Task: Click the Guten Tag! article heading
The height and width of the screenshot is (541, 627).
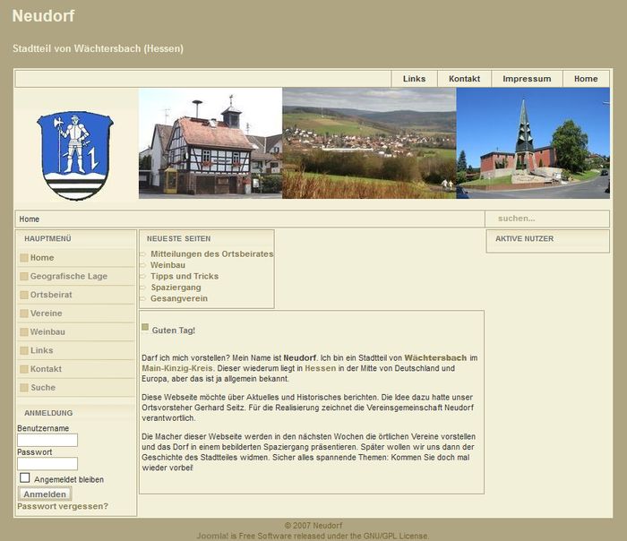Action: [x=174, y=331]
